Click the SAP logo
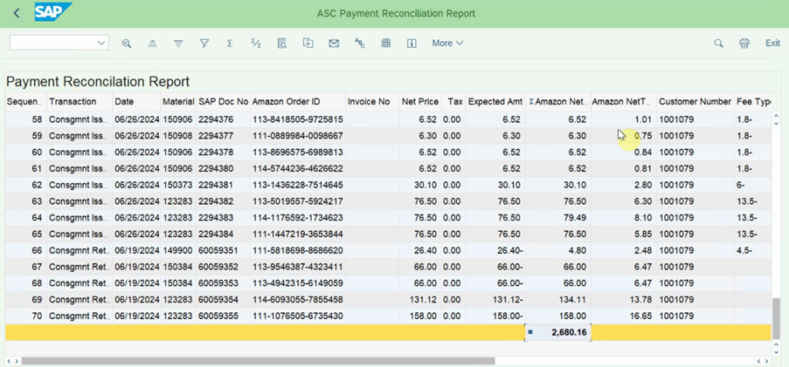The width and height of the screenshot is (789, 367). 52,12
